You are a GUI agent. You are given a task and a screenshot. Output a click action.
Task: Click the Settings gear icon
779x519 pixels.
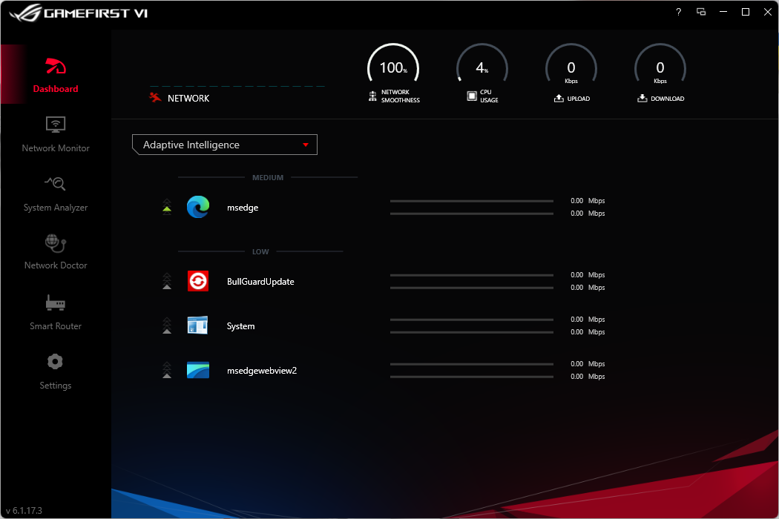point(55,362)
